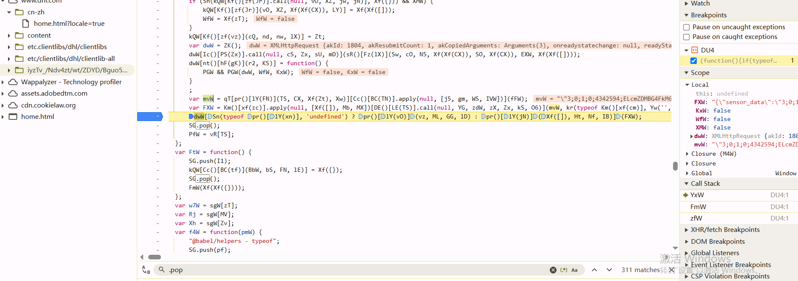The width and height of the screenshot is (798, 281).
Task: Expand Closure (M4W) scope
Action: pyautogui.click(x=687, y=154)
